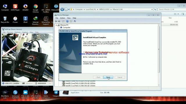Select the Menara-PC tree label

(x=64, y=25)
